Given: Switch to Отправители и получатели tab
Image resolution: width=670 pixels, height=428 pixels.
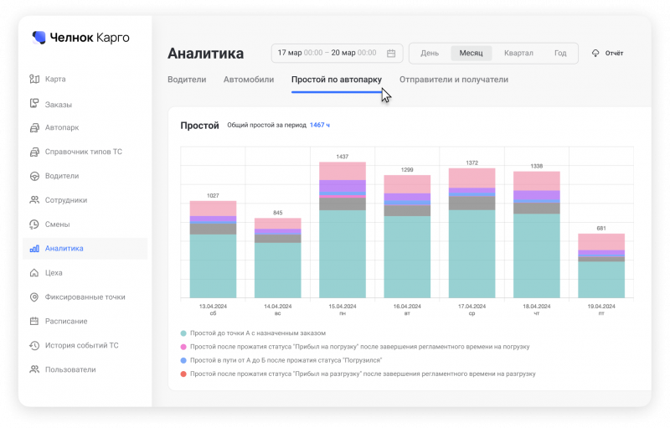Looking at the screenshot, I should (453, 80).
